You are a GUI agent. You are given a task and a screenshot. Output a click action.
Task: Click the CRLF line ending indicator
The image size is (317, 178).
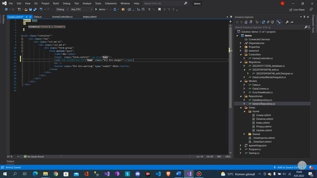point(228,157)
